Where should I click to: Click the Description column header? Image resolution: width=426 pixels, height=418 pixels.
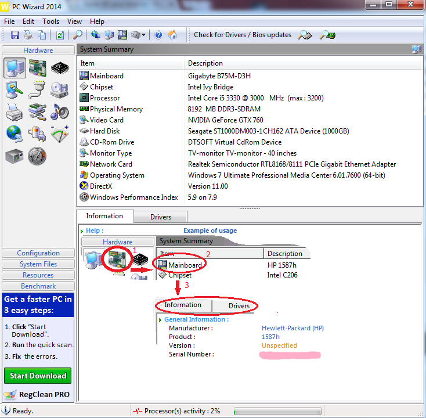click(304, 63)
